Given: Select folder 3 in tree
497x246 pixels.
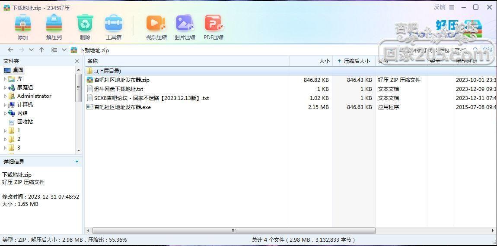Looking at the screenshot, I should 19,147.
